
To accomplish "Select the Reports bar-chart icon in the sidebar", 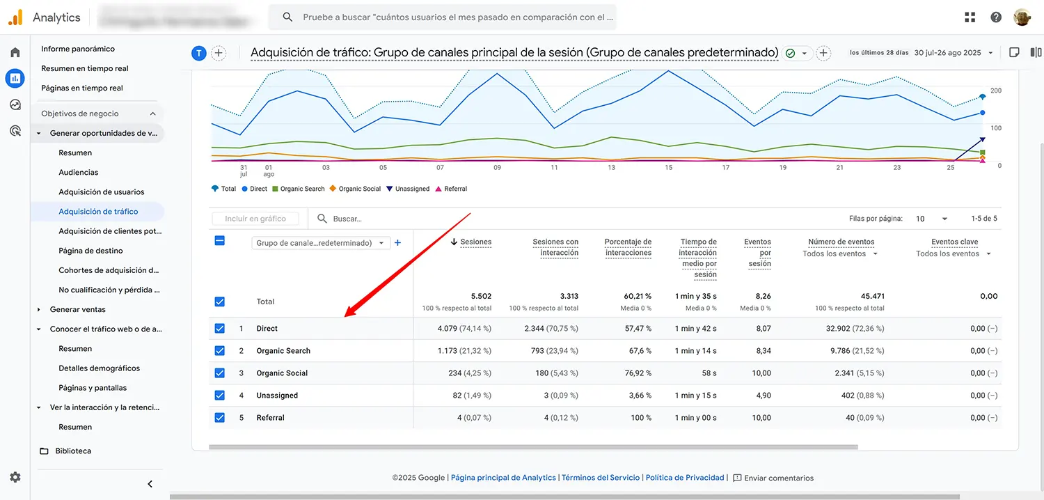I will point(15,78).
